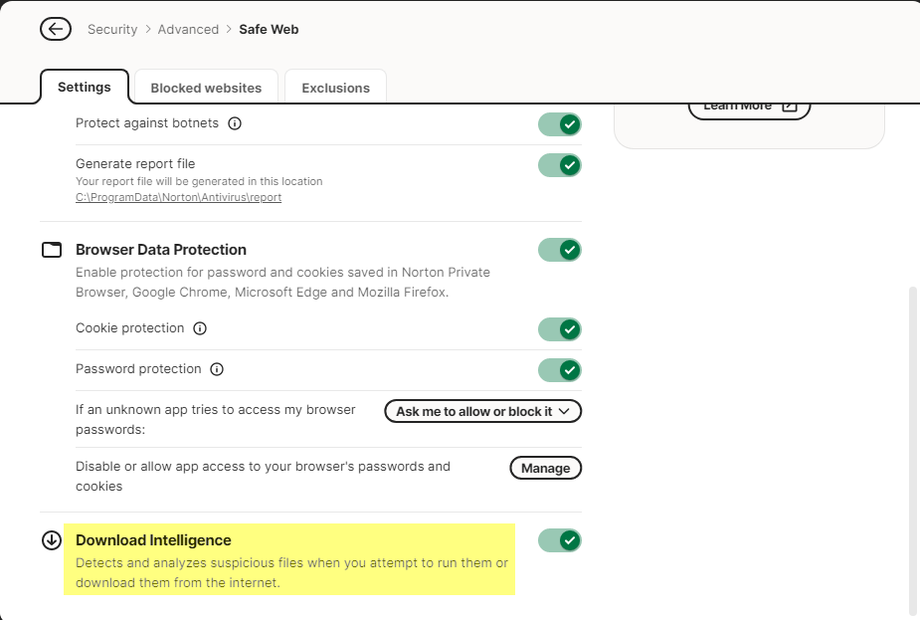This screenshot has width=920, height=620.
Task: Click the back arrow icon
Action: pyautogui.click(x=56, y=29)
